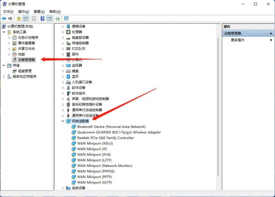275x197 pixels.
Task: Click the firmware icon beside 固件
Action: pos(68,54)
